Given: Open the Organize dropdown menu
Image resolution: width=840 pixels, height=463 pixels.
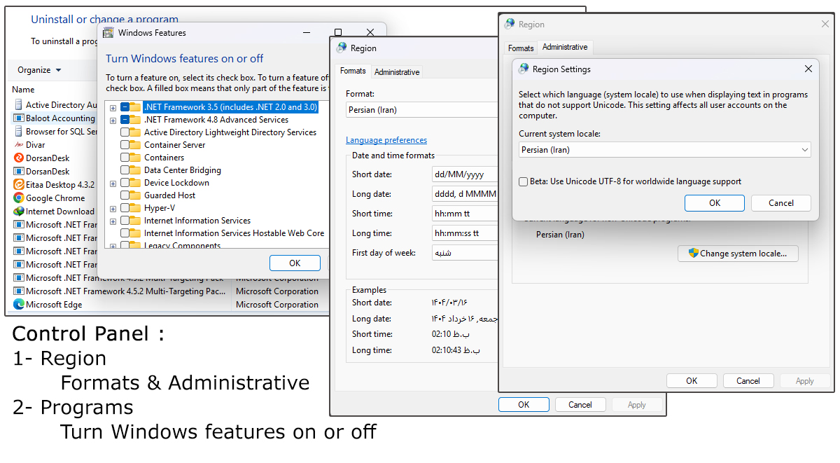Looking at the screenshot, I should [39, 70].
